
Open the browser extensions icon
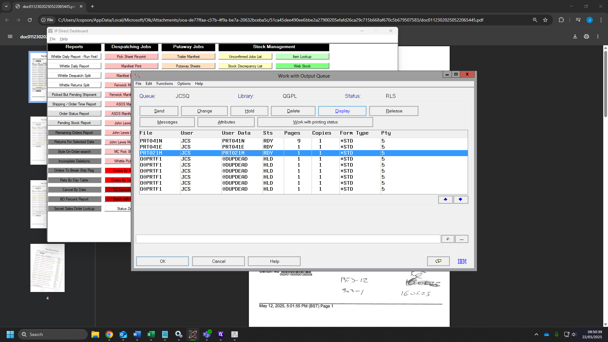click(561, 20)
